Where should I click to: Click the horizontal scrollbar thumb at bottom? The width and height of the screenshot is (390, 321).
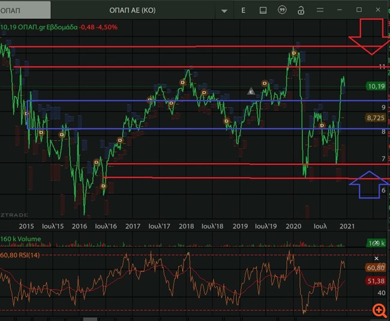90,319
